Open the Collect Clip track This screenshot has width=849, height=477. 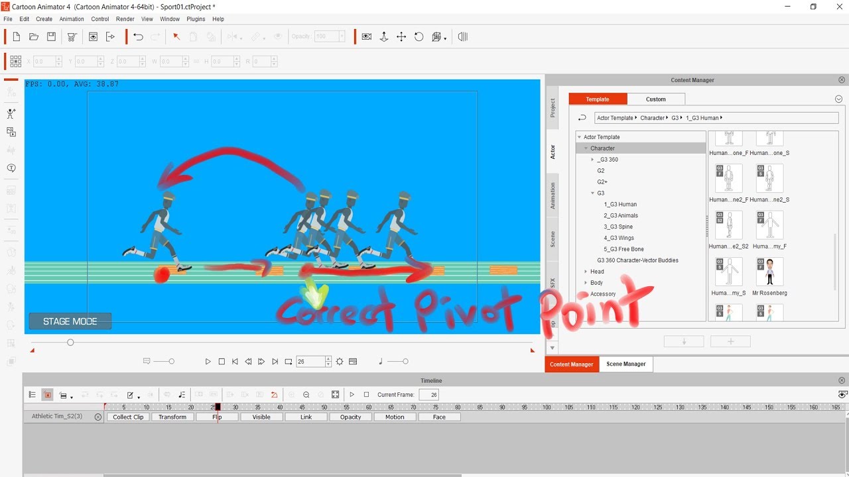pos(128,417)
